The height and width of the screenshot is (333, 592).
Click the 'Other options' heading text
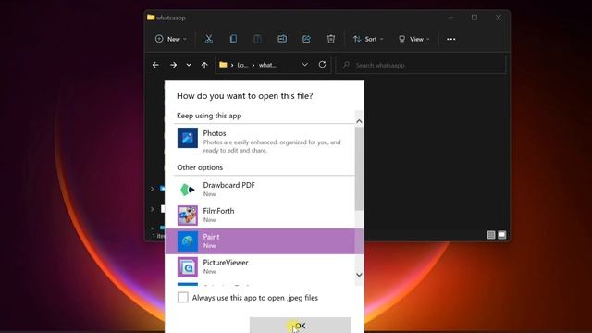pyautogui.click(x=200, y=167)
